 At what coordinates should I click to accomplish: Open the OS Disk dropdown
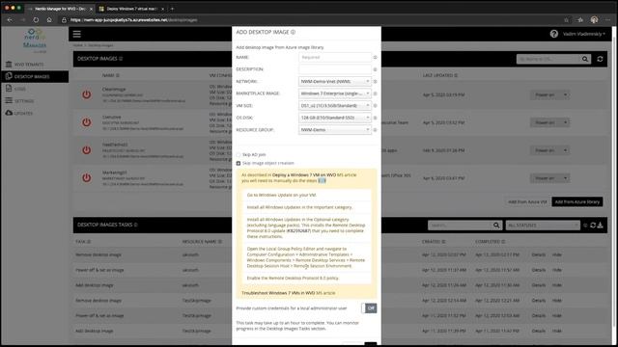coord(335,118)
